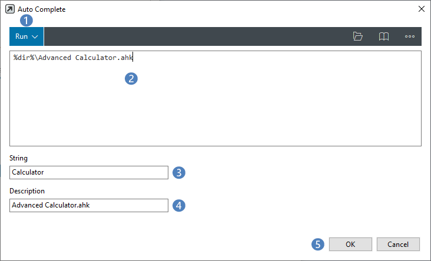Click numbered callout marker 2

pos(131,78)
